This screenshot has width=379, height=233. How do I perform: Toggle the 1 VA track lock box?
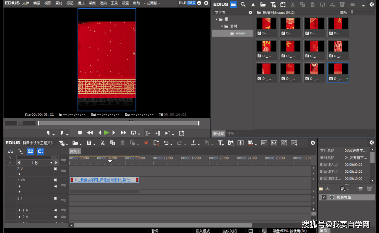coord(55,180)
